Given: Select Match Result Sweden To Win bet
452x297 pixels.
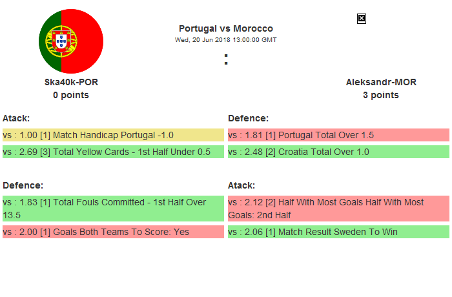Looking at the screenshot, I should tap(338, 232).
